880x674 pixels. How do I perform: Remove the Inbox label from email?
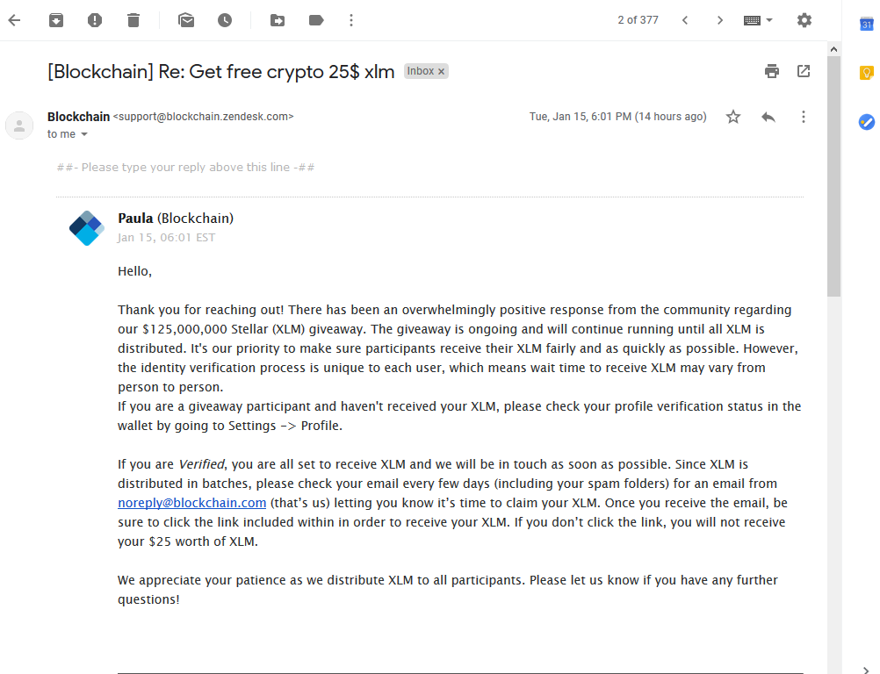tap(442, 71)
